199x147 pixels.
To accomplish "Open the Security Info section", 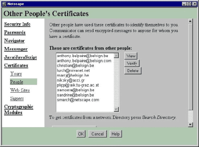I will click(x=17, y=24).
